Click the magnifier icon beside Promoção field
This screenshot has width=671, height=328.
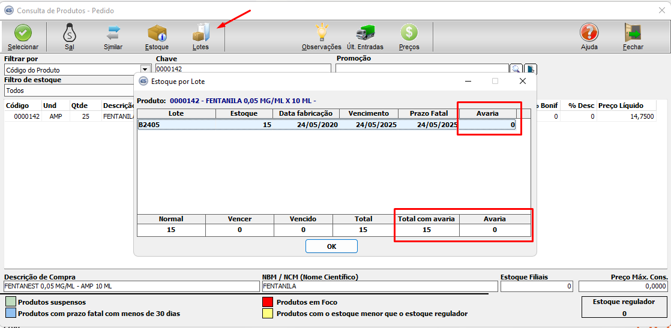click(516, 70)
